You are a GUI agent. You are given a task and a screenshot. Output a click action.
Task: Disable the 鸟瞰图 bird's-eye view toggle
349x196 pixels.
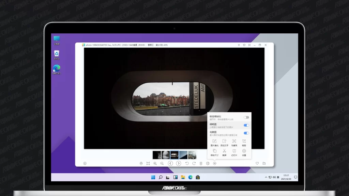(x=246, y=133)
